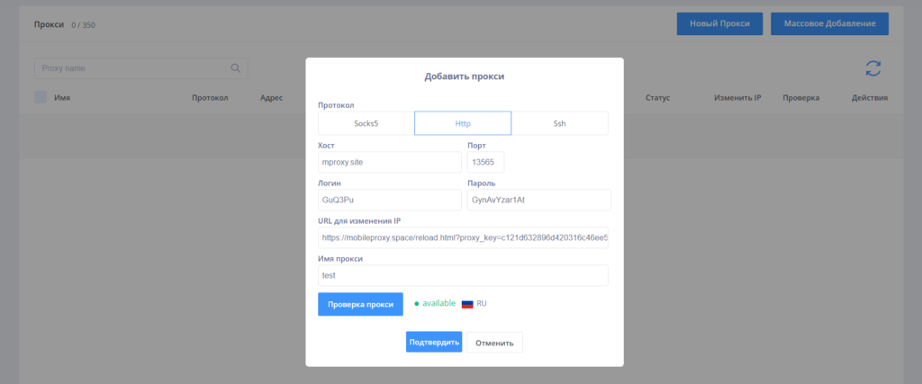Viewport: 922px width, 384px height.
Task: Click the search magnifier icon
Action: 236,68
